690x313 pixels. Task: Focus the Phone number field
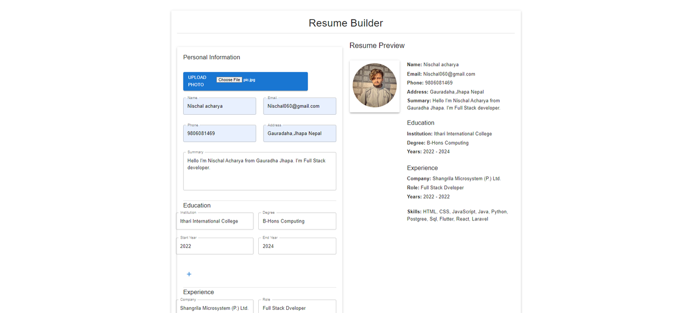click(x=220, y=134)
